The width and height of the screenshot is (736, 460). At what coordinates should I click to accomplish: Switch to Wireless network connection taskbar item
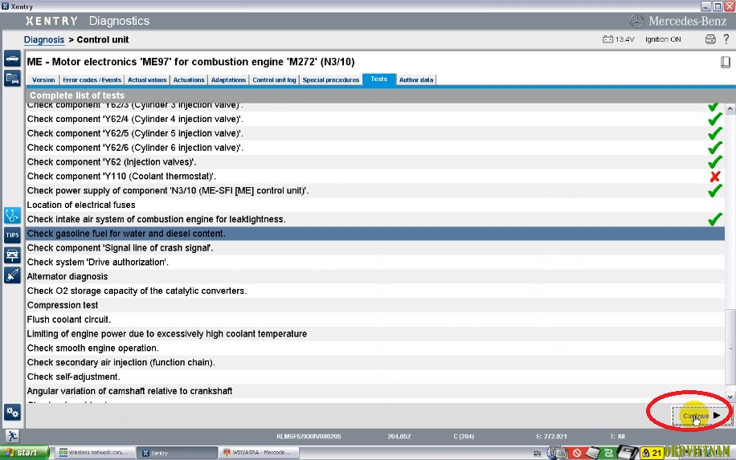pyautogui.click(x=95, y=453)
